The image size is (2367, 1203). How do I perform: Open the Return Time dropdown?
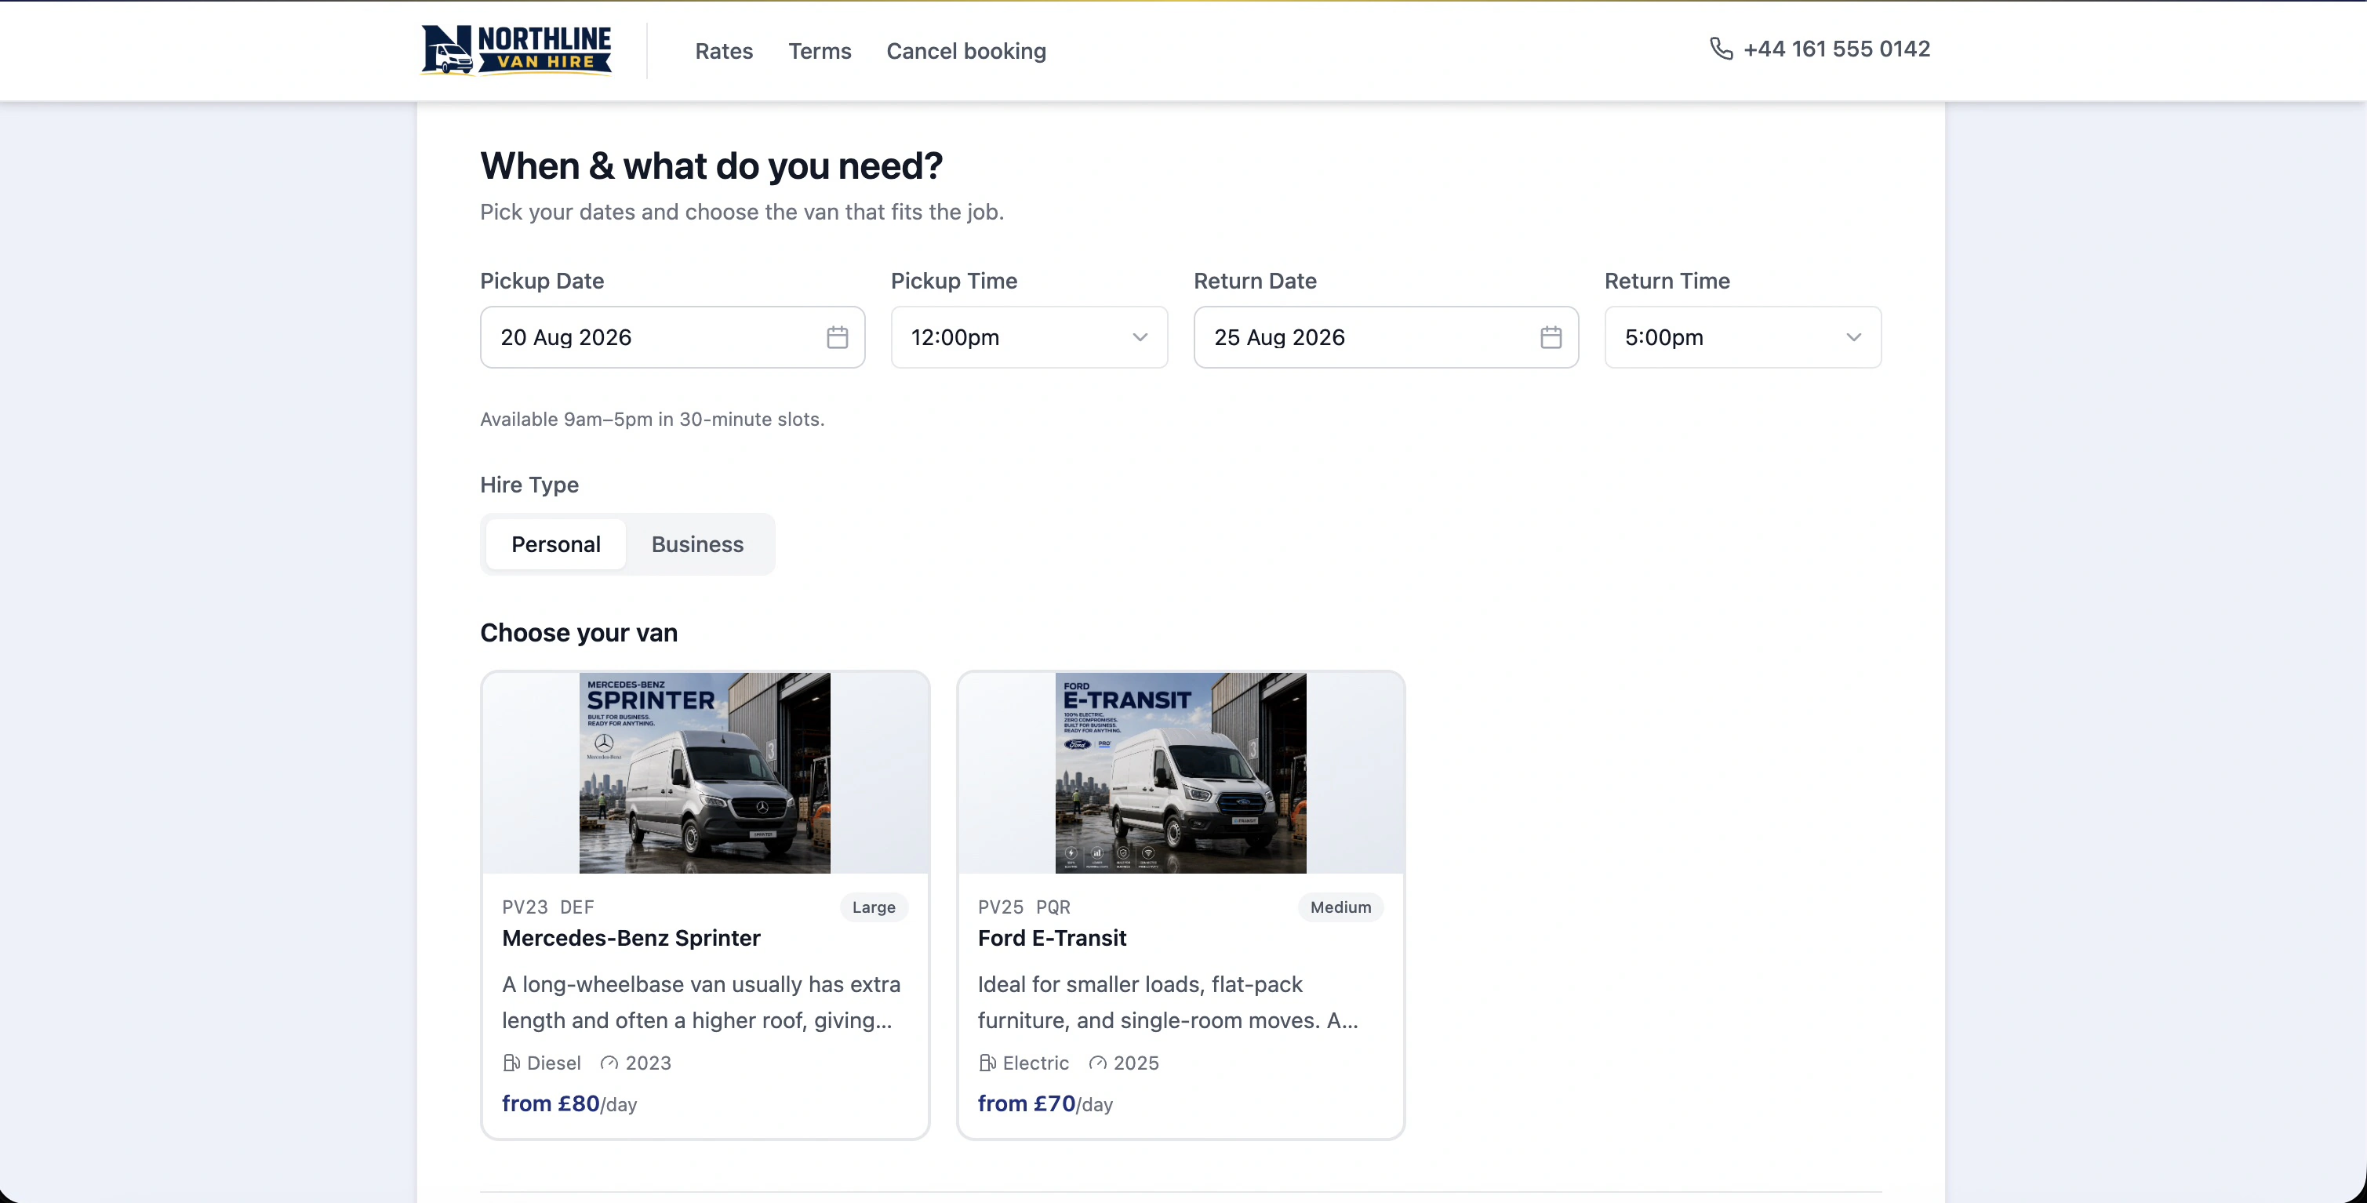click(x=1743, y=337)
